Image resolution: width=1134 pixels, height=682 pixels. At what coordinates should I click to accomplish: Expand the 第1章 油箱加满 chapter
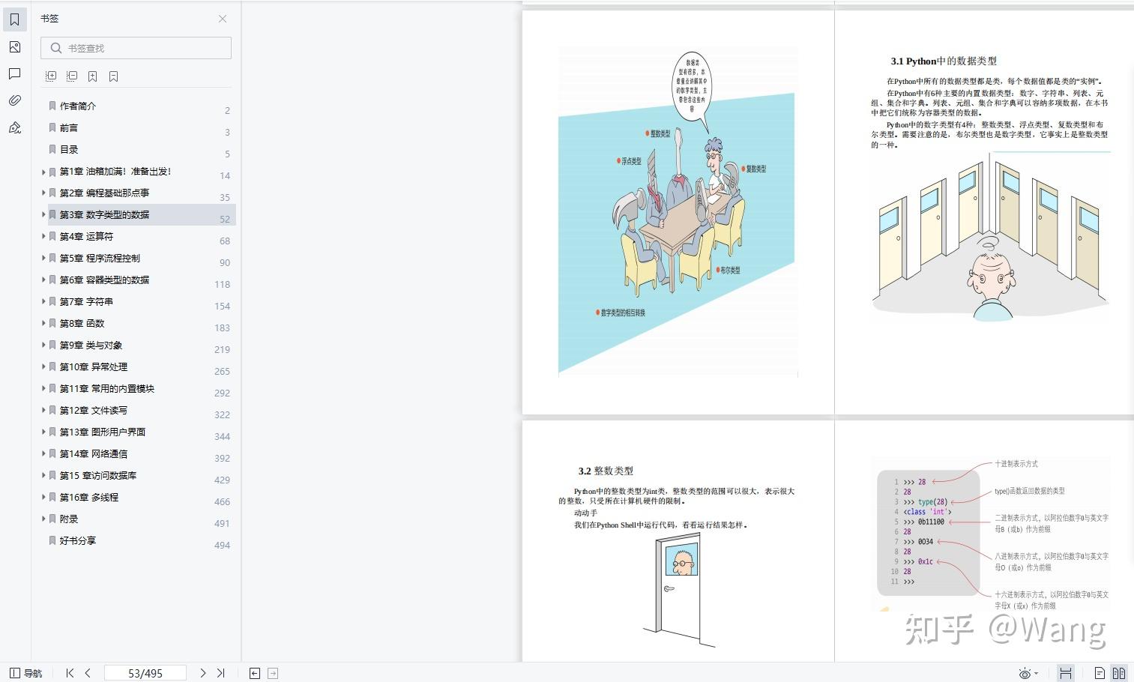point(43,171)
